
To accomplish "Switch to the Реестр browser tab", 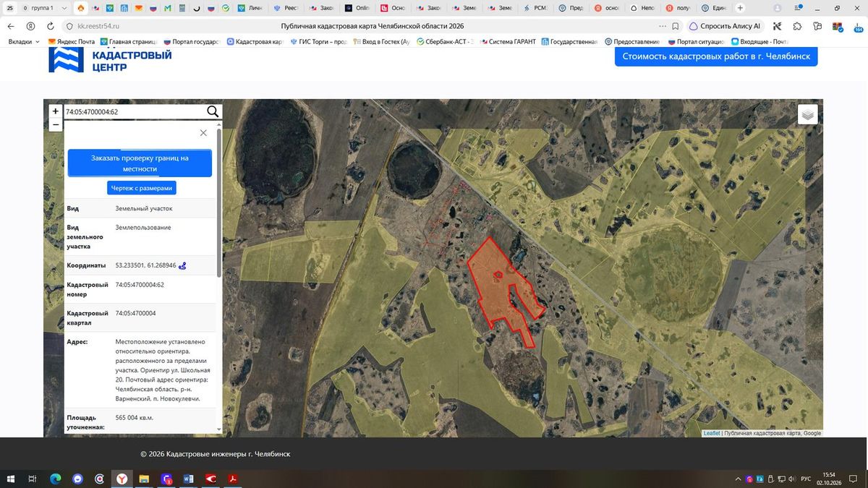I will [x=286, y=8].
